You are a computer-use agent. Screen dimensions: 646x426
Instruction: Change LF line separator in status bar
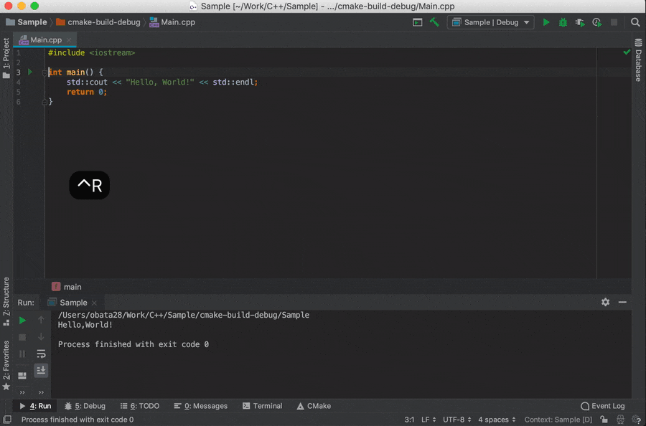[x=429, y=420]
